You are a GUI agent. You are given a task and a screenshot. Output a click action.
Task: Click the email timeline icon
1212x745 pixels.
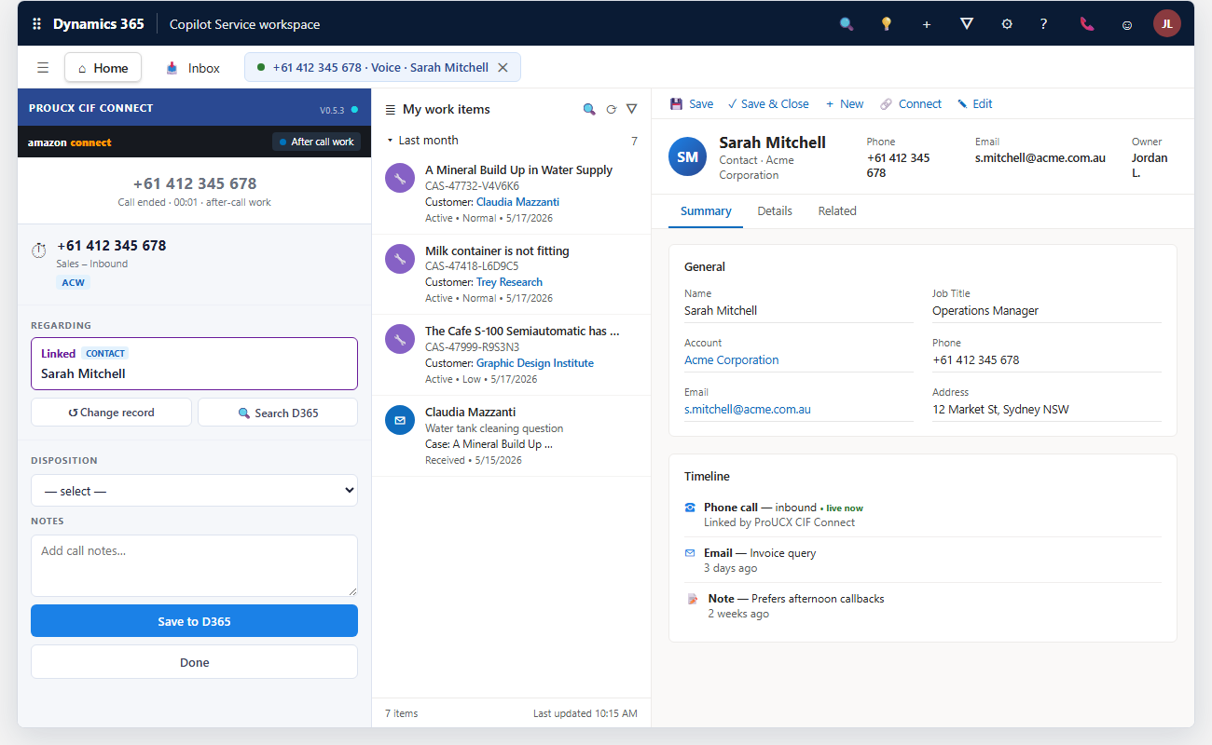click(x=691, y=553)
